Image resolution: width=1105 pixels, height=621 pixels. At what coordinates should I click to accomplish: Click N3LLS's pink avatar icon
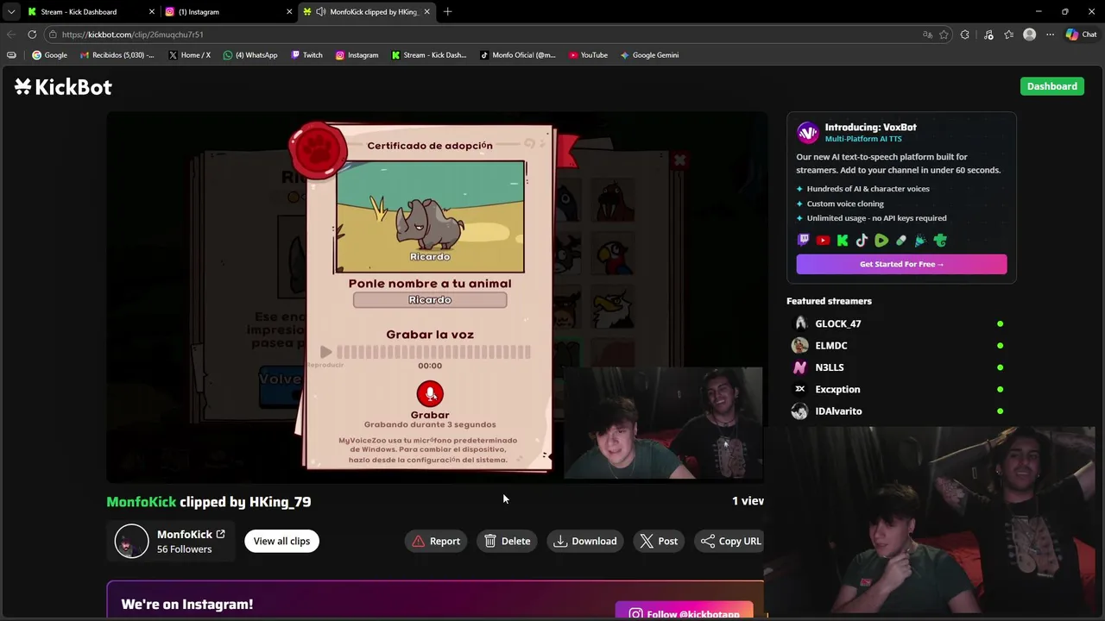(800, 367)
